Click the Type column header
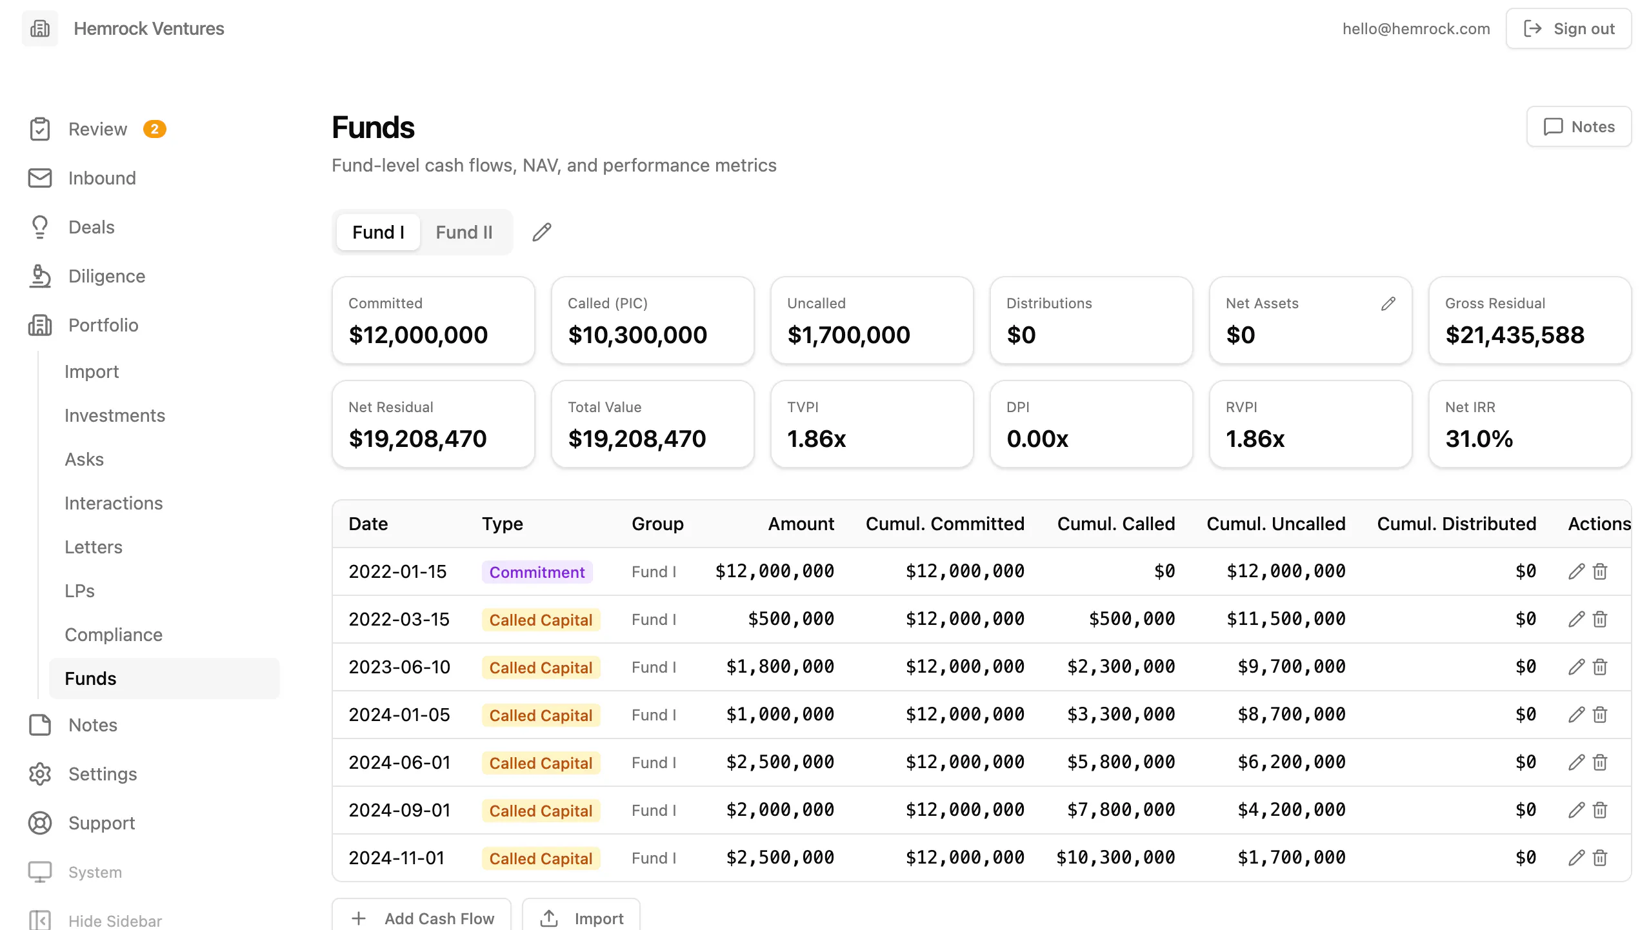1649x930 pixels. tap(503, 524)
